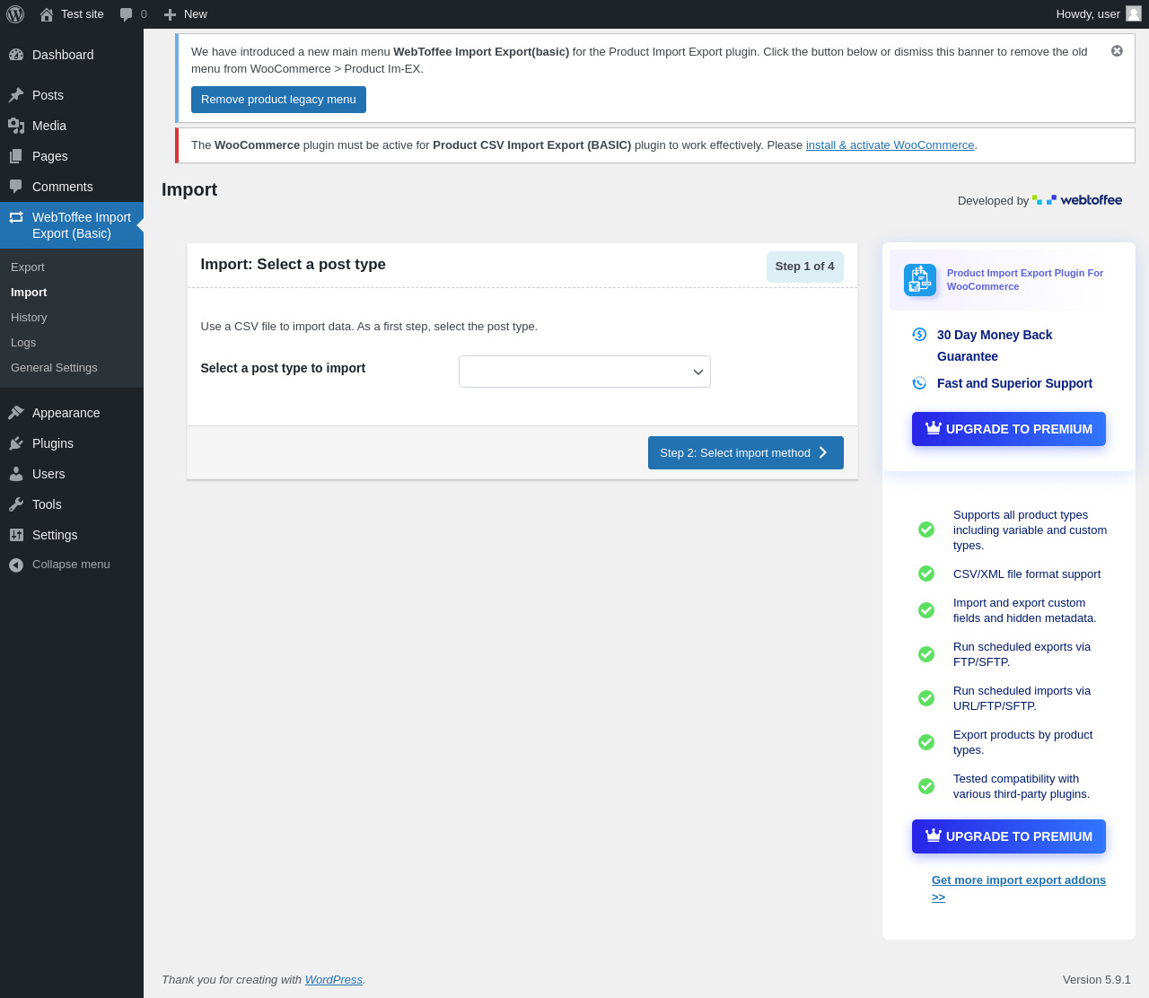Open the Appearance menu label

[66, 413]
